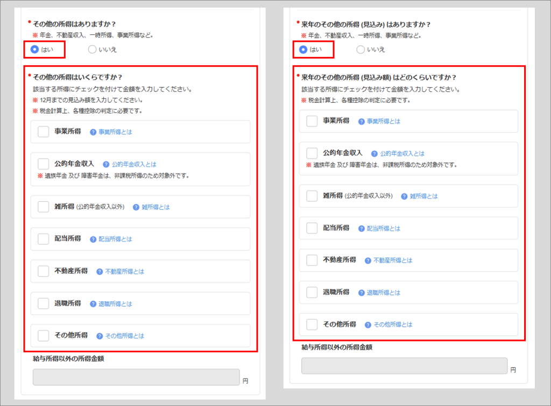Click 給与所得以外の所得金額 field in right form
Image resolution: width=551 pixels, height=406 pixels.
coord(405,366)
